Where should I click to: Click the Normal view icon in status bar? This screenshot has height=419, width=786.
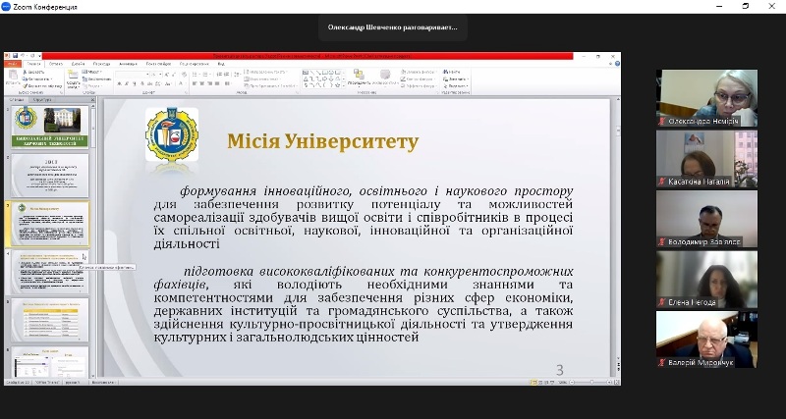tap(533, 383)
